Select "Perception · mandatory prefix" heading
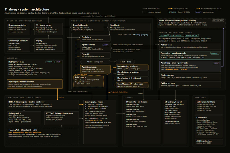Image resolution: width=230 pixels, height=153 pixels. click(x=173, y=53)
